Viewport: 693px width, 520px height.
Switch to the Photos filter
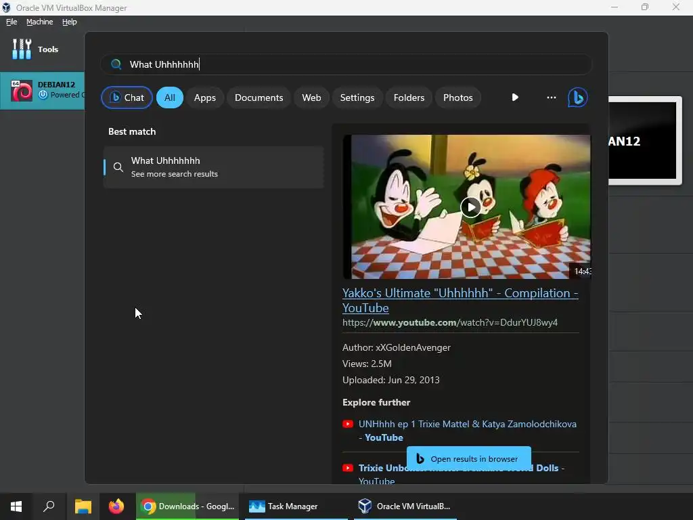pos(458,97)
